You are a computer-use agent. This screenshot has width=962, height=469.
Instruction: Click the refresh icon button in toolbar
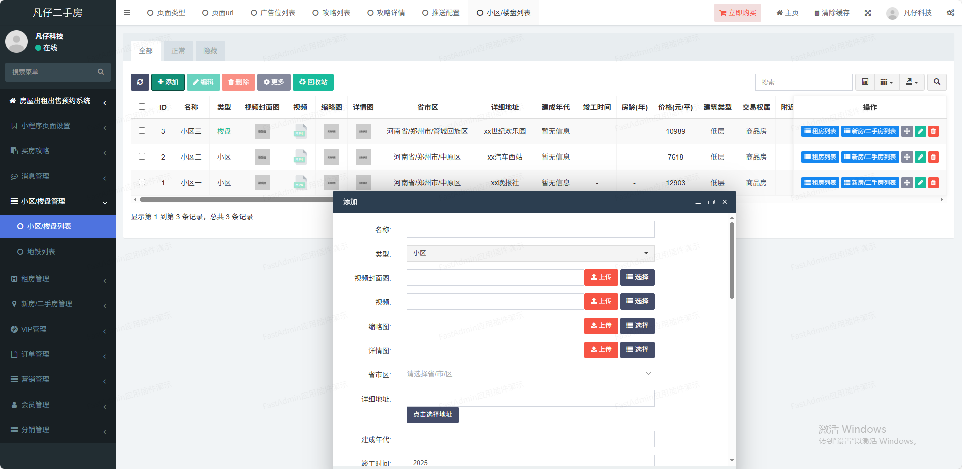[x=140, y=82]
